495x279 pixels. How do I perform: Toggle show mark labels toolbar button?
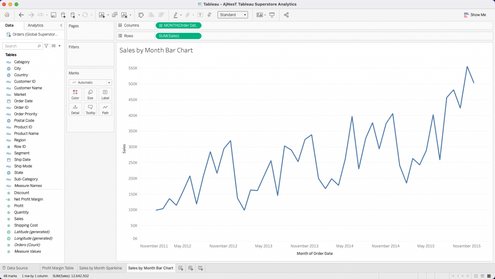click(200, 15)
